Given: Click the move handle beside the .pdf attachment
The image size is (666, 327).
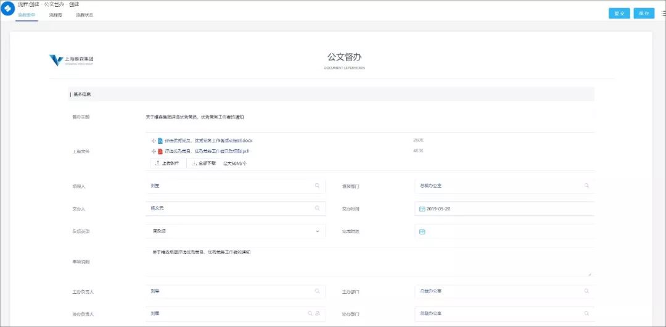Looking at the screenshot, I should (154, 151).
